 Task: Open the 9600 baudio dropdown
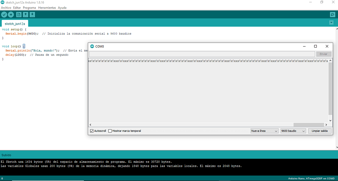pyautogui.click(x=293, y=131)
